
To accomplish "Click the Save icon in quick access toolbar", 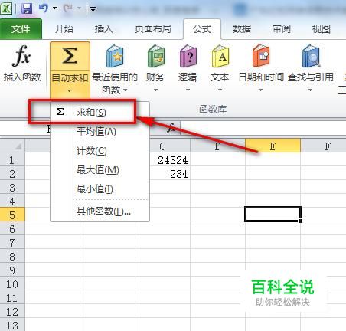I will tap(27, 9).
